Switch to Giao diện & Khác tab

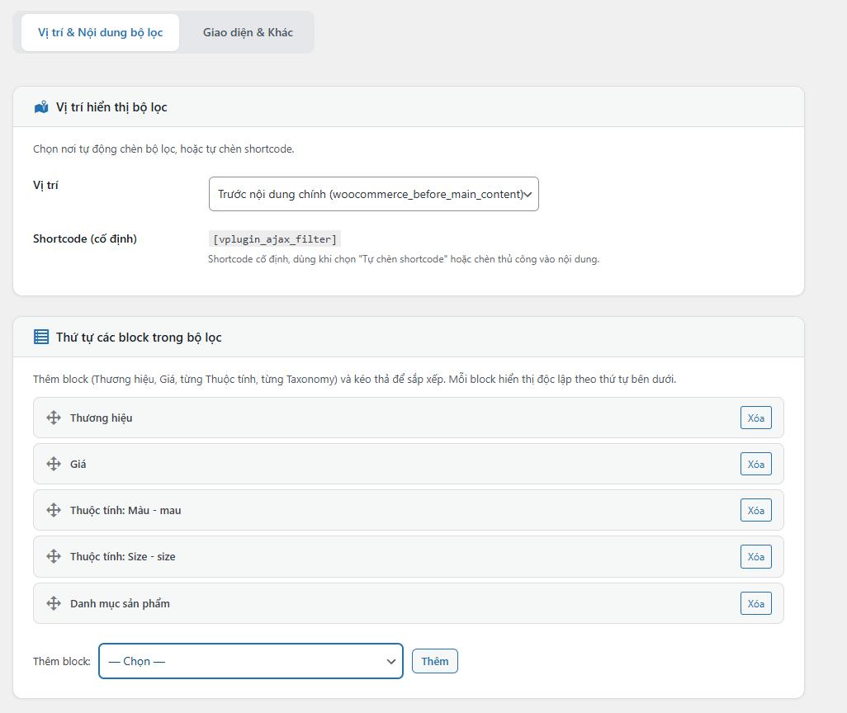248,32
